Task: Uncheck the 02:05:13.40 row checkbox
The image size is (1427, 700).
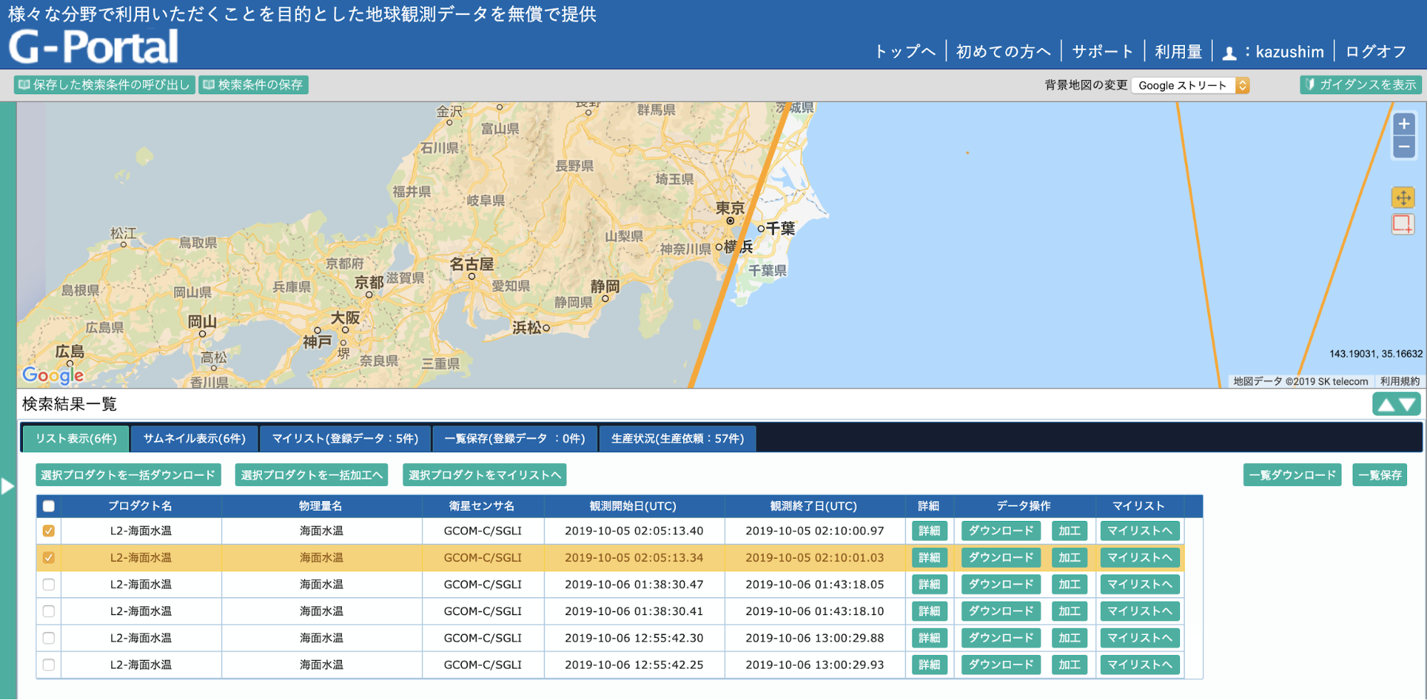Action: coord(49,531)
